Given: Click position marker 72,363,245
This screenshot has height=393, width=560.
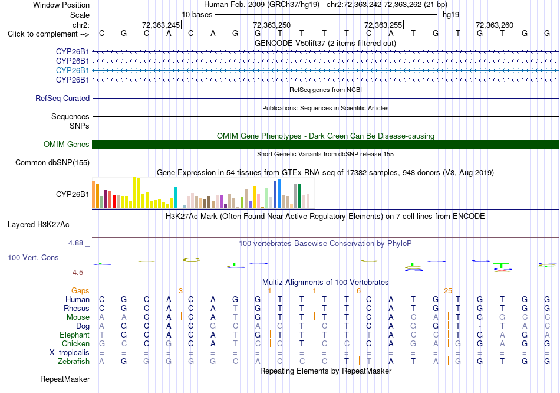Looking at the screenshot, I should 161,25.
